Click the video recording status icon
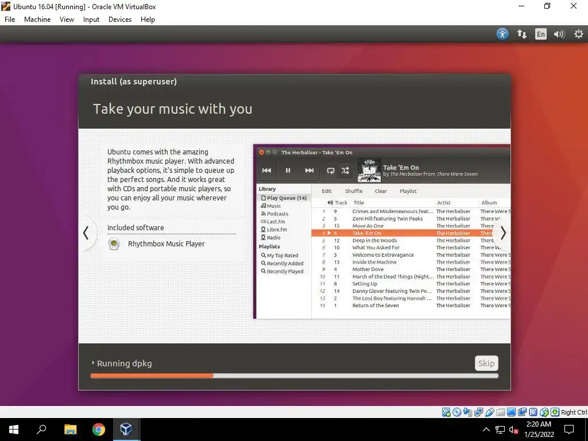 (x=522, y=412)
